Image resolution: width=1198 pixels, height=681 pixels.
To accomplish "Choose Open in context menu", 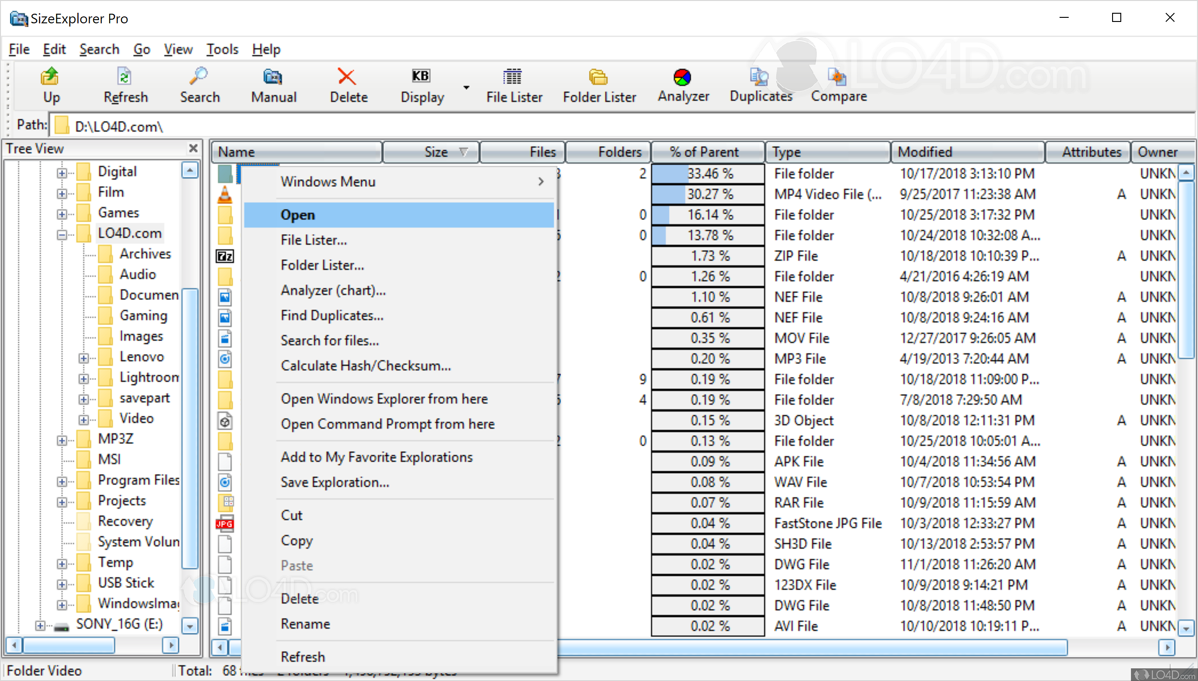I will pyautogui.click(x=400, y=215).
